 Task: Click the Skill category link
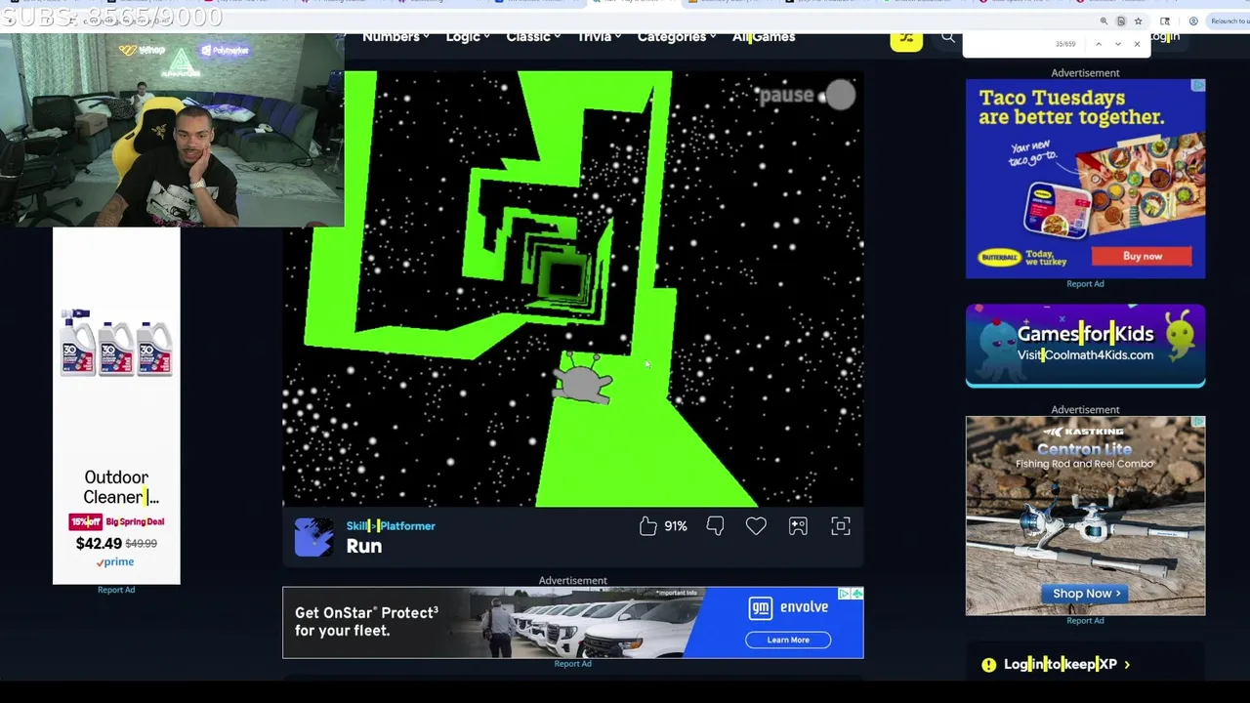356,525
